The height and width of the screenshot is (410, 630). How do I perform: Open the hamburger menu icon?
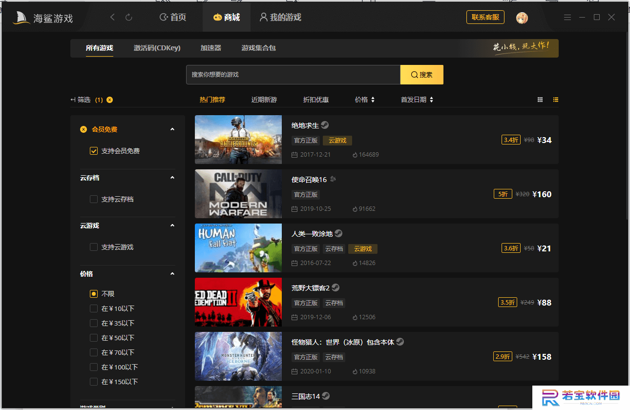coord(567,17)
